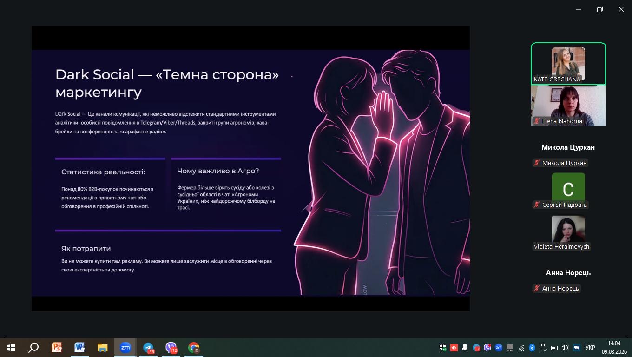
Task: Close the Zoom meeting window
Action: pos(621,9)
